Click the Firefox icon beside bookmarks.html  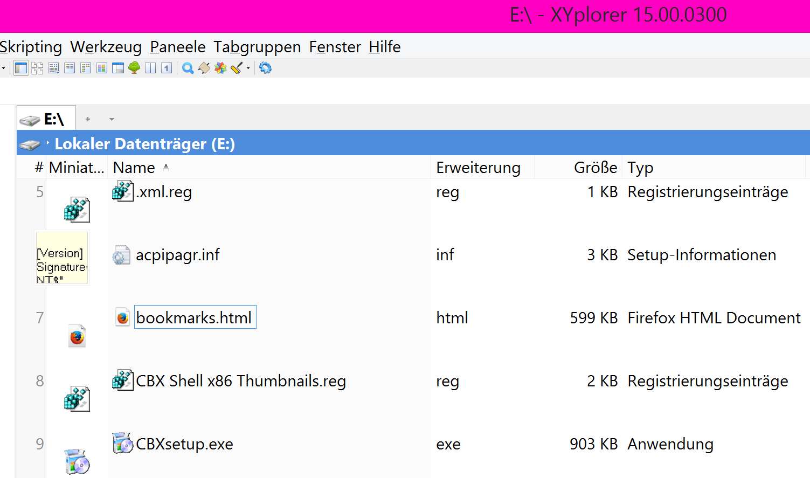click(x=122, y=318)
